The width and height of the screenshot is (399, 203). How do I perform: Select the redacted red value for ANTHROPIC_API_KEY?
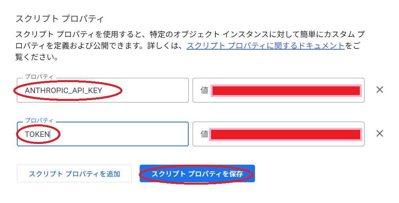click(x=286, y=91)
